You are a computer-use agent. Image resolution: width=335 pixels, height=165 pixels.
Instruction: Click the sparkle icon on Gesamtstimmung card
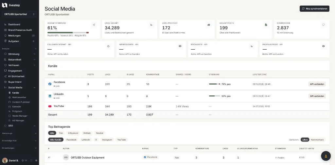94,25
